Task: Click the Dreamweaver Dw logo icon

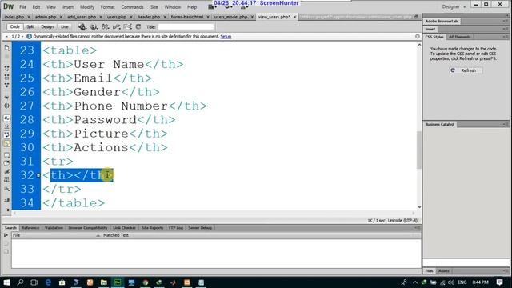Action: click(x=8, y=6)
